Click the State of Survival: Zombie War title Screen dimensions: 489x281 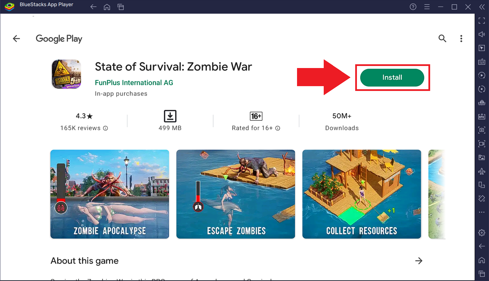173,67
